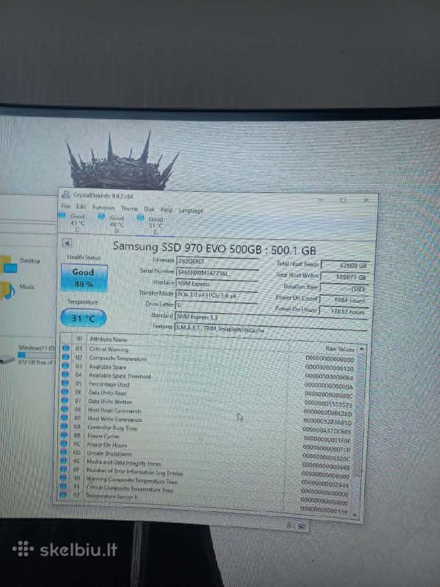
Task: Open the Theme menu
Action: [x=130, y=209]
